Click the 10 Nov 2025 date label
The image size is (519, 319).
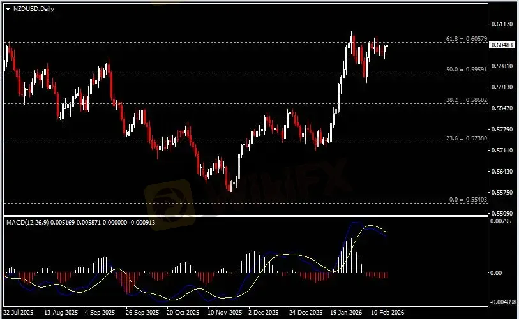[225, 312]
